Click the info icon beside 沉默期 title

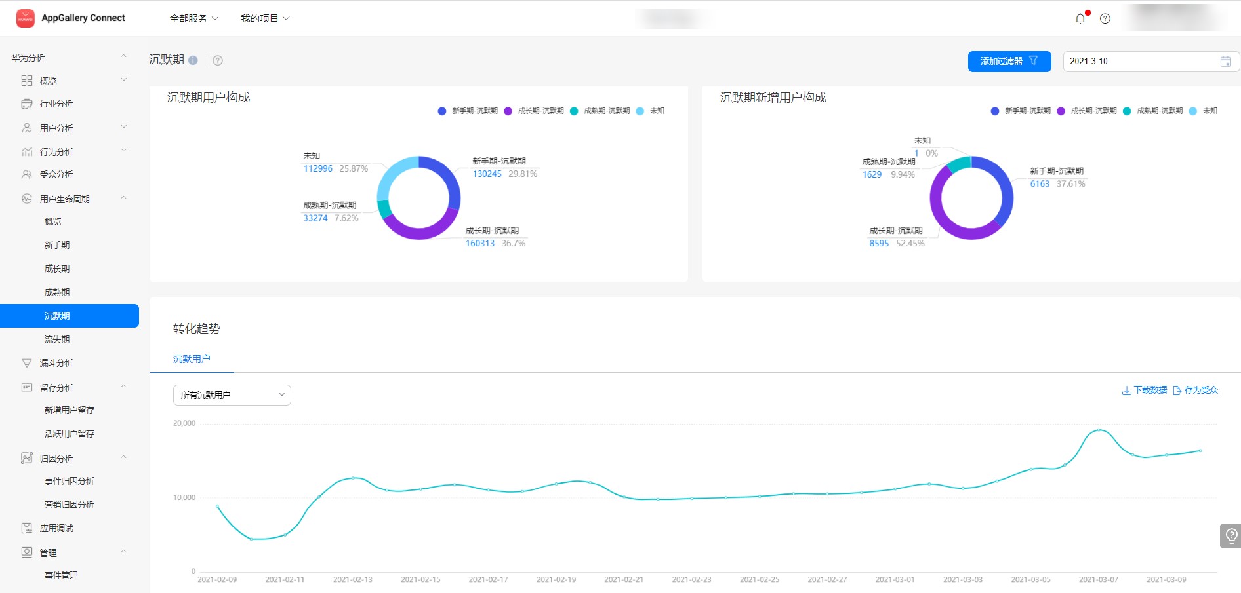coord(193,60)
